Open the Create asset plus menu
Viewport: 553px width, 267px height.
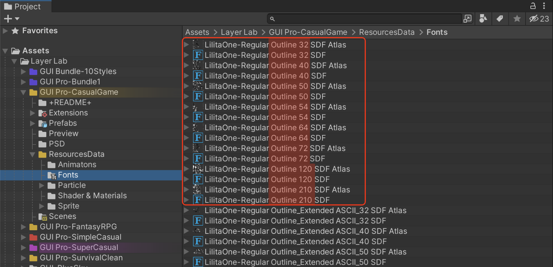pos(12,19)
